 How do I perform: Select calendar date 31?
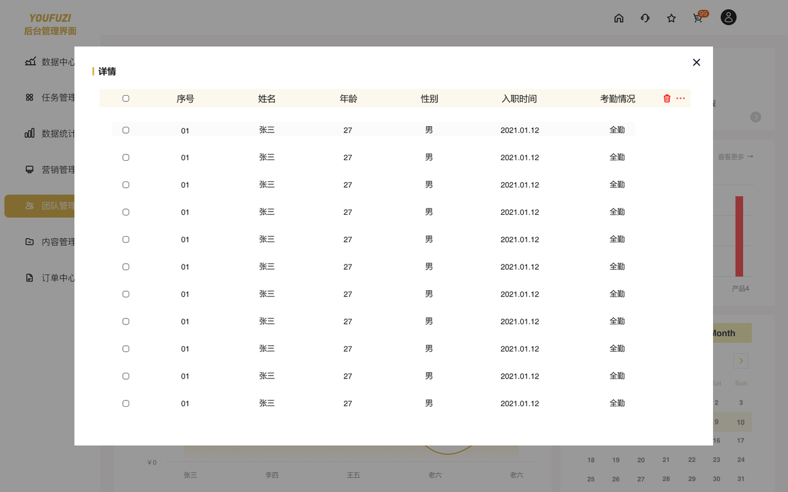click(x=741, y=479)
